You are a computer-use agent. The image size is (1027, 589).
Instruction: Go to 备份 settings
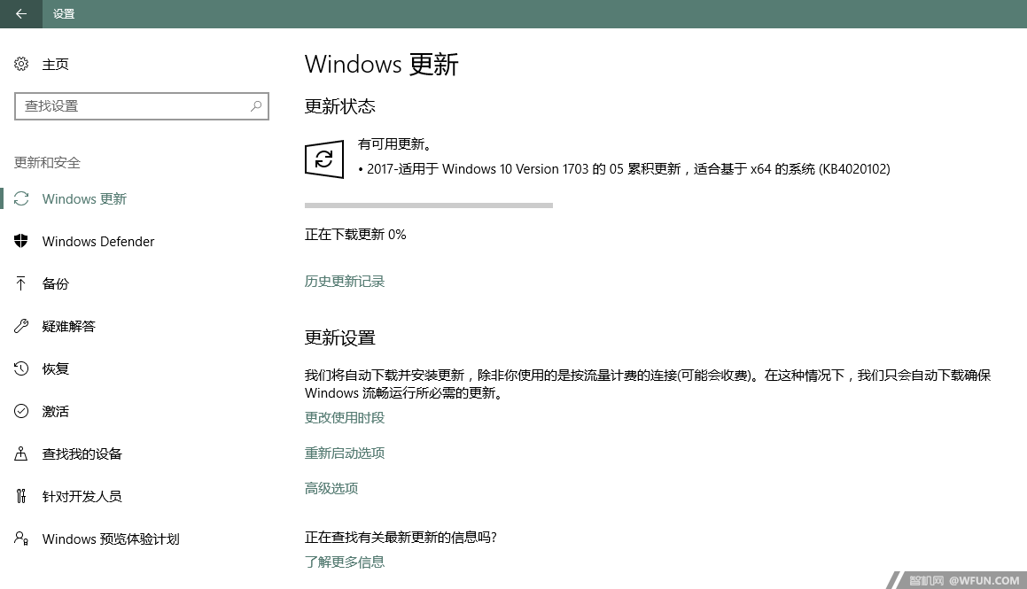(55, 283)
